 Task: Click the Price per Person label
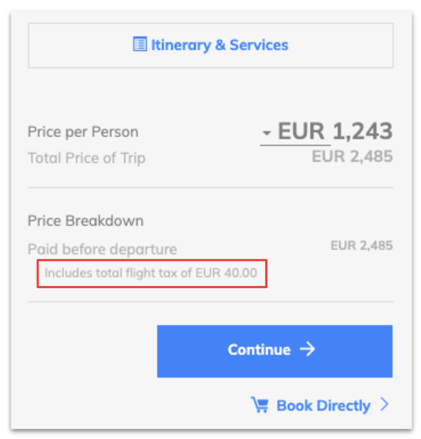click(x=83, y=132)
